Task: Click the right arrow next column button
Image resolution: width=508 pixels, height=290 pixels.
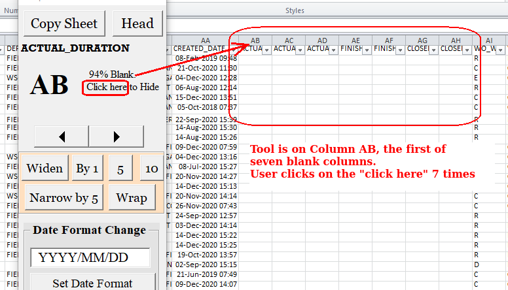Action: point(116,137)
